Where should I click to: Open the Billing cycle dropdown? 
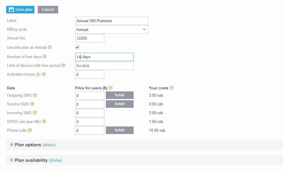(112, 29)
